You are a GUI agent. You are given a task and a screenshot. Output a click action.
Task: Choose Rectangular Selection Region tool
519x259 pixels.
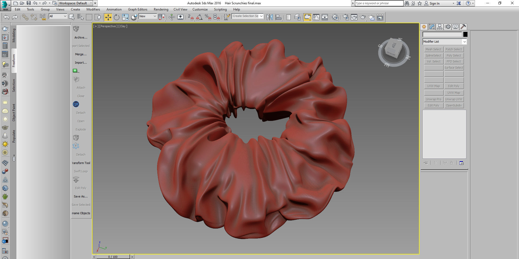89,17
